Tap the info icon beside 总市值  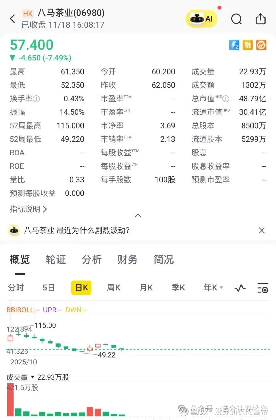click(x=226, y=99)
